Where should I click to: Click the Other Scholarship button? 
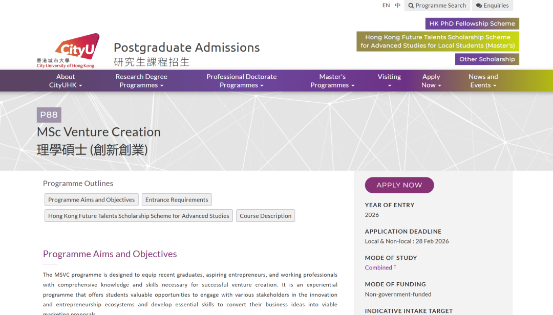(x=486, y=59)
